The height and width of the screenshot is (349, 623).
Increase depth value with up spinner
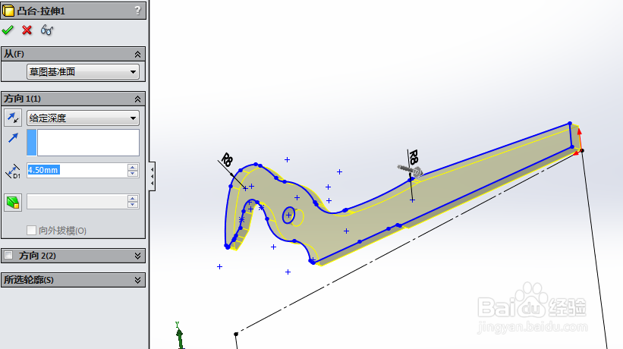(x=133, y=167)
